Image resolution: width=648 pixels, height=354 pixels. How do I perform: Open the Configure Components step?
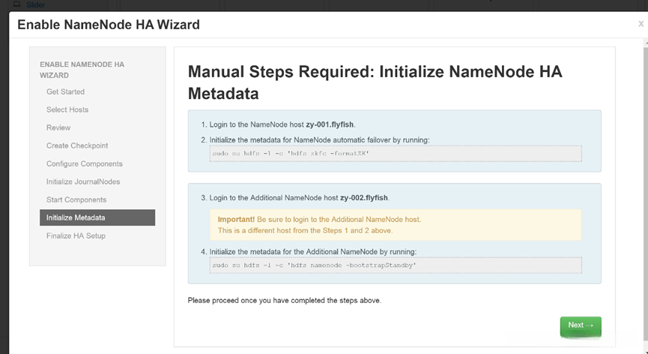(84, 163)
